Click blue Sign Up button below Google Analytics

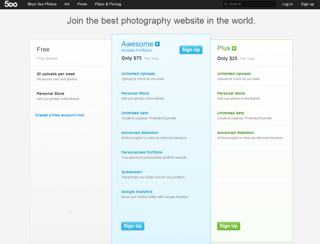133,226
